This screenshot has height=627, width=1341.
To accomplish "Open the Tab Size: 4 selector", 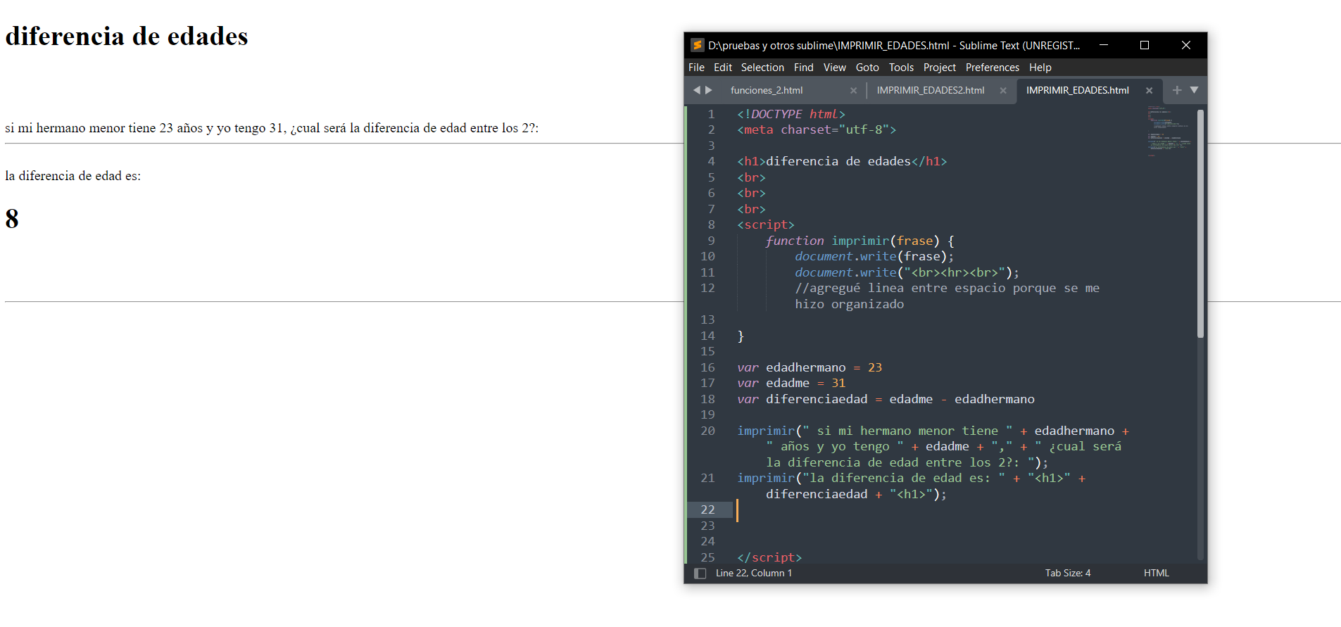I will [1067, 574].
